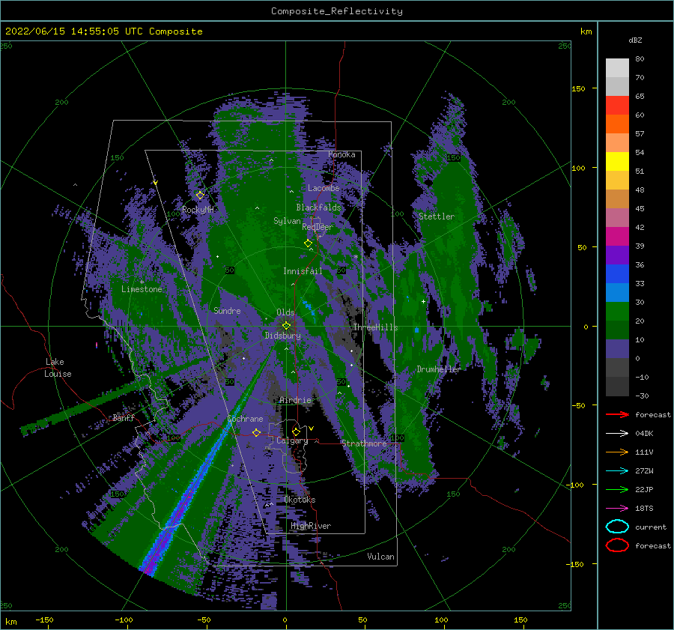Image resolution: width=674 pixels, height=630 pixels.
Task: Select the Limestone label on map
Action: coord(142,289)
